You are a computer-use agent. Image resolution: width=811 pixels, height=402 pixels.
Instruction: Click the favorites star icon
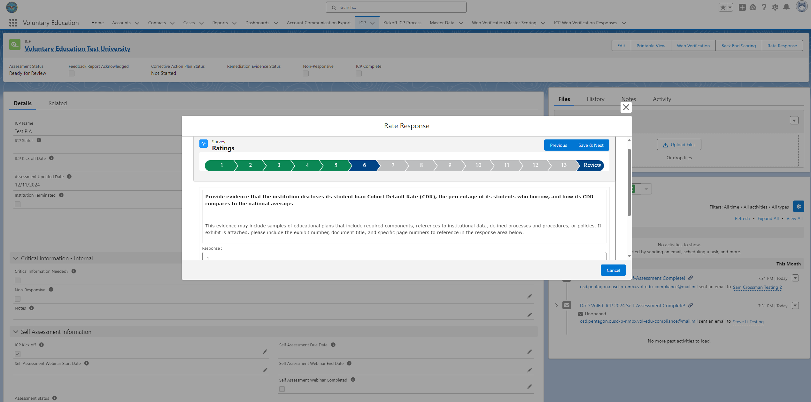723,7
